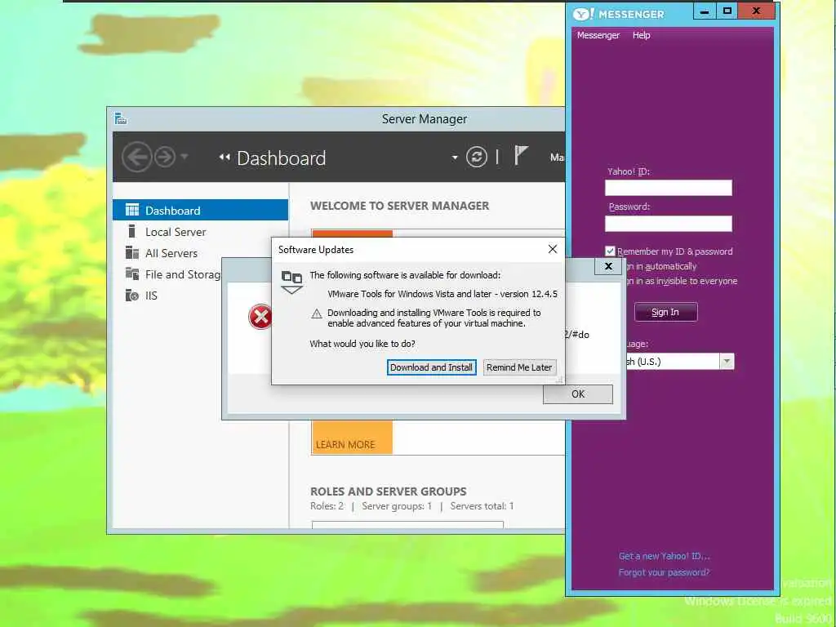Open the Help menu in Yahoo Messenger

642,35
